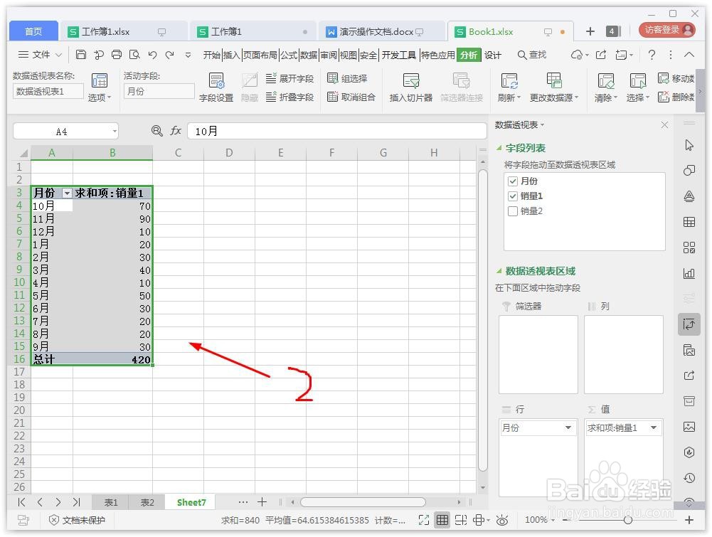Add a new sheet with plus button
This screenshot has height=537, width=712.
pos(262,502)
